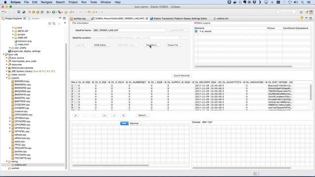Image resolution: width=315 pixels, height=177 pixels.
Task: Click the New wizard toolbar icon
Action: point(3,12)
